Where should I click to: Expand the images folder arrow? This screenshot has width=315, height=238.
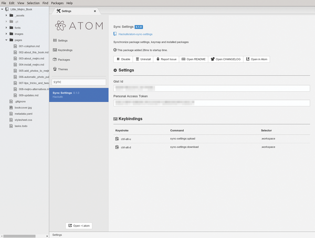(x=6, y=34)
